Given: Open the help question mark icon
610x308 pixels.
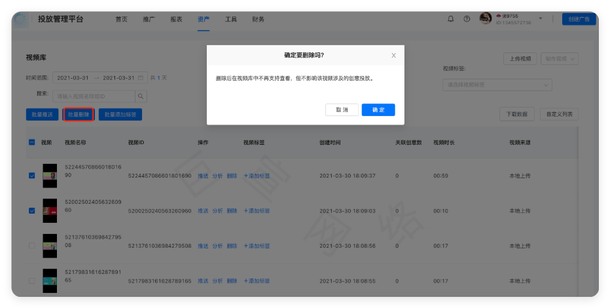Looking at the screenshot, I should point(467,19).
